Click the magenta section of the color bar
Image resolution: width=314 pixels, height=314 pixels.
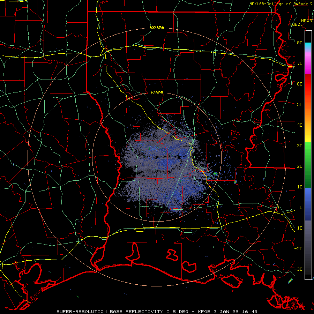click(x=308, y=63)
